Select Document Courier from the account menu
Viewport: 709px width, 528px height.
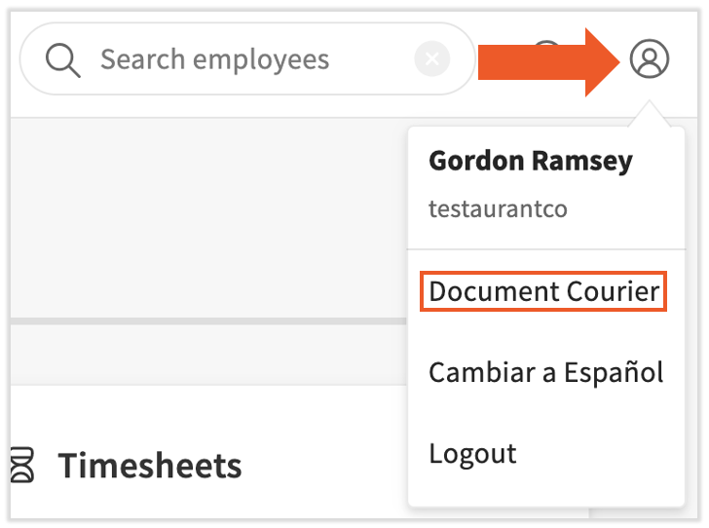click(x=543, y=291)
